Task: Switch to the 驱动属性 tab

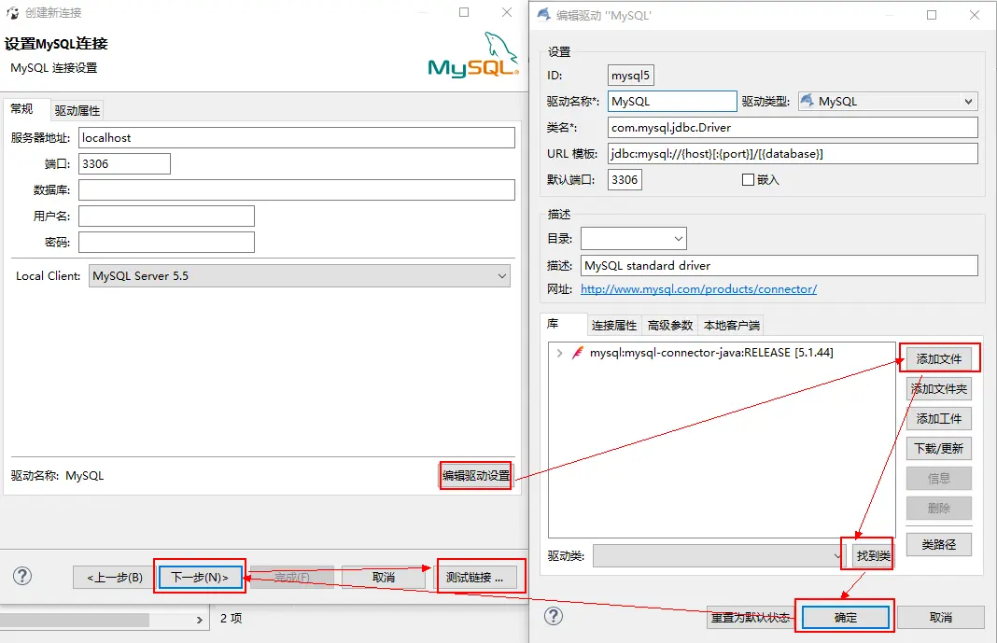Action: coord(77,110)
